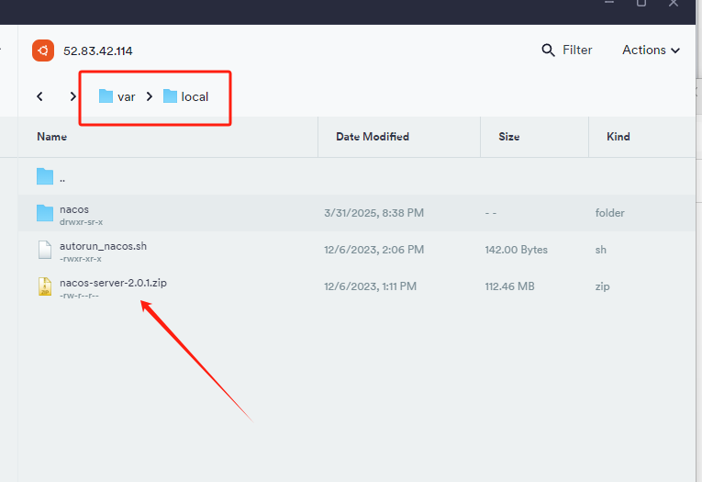Select the nacos-server-2.0.1.zip file
Image resolution: width=702 pixels, height=482 pixels.
(x=356, y=286)
